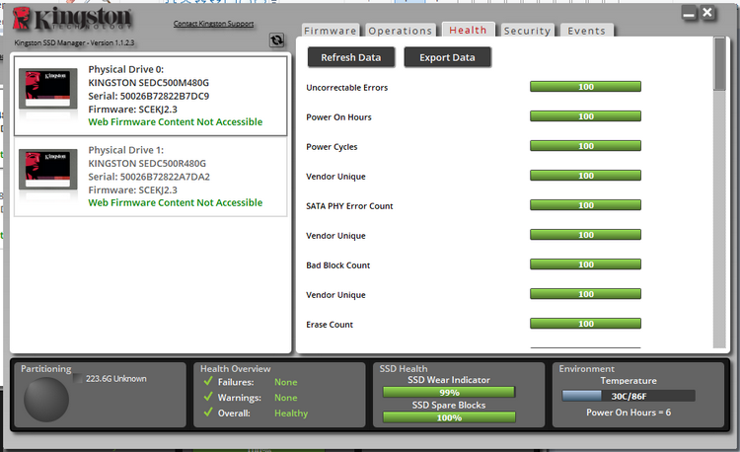Select serial 50026B72822B7DC9 text
This screenshot has height=452, width=740.
pos(164,96)
